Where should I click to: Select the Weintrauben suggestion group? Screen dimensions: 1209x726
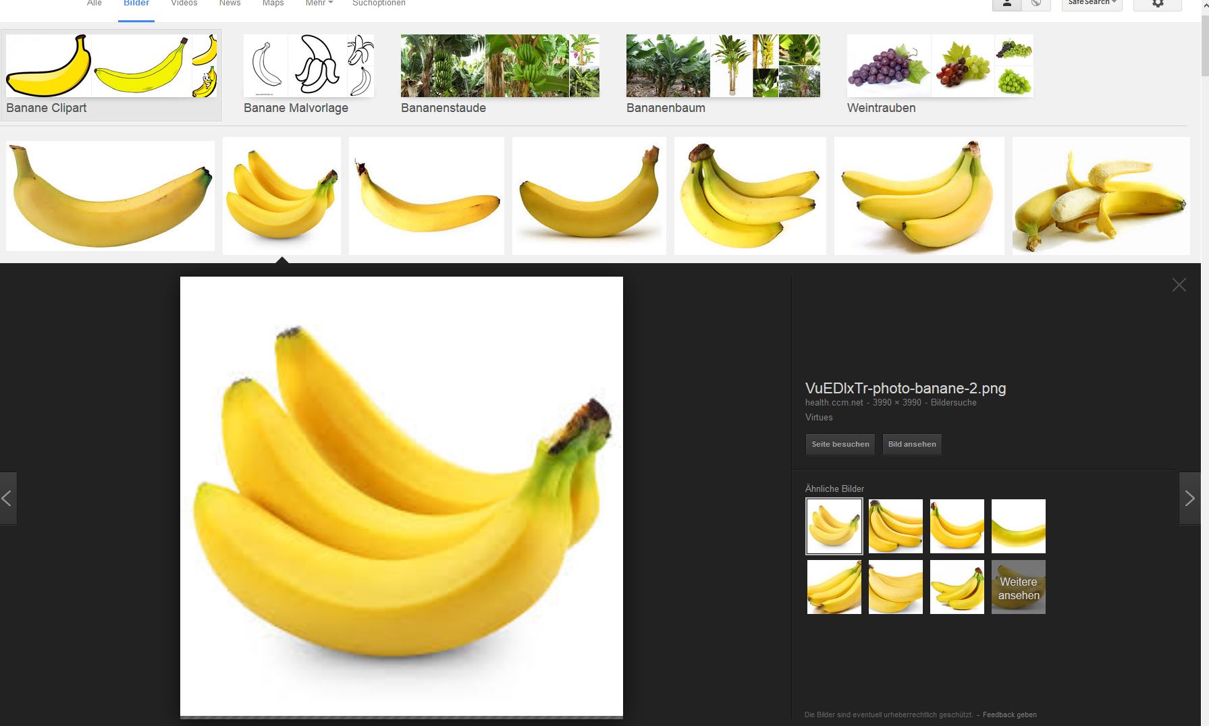tap(940, 75)
